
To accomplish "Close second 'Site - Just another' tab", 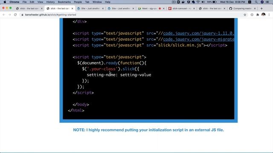I will click(134, 8).
